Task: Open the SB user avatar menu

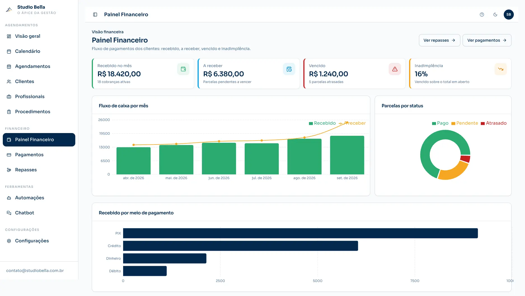Action: pyautogui.click(x=509, y=15)
